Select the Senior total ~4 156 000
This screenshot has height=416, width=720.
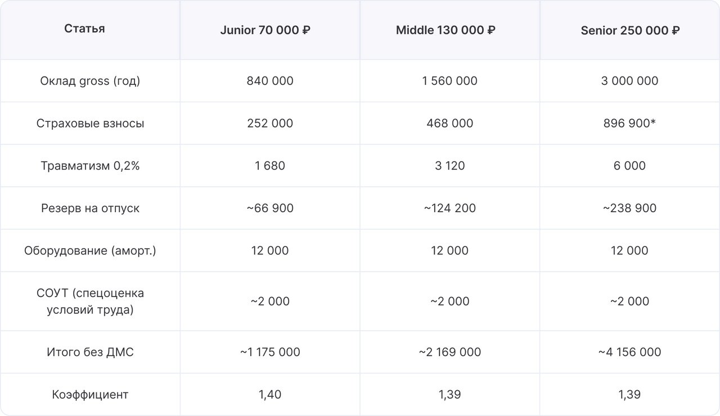tap(630, 352)
